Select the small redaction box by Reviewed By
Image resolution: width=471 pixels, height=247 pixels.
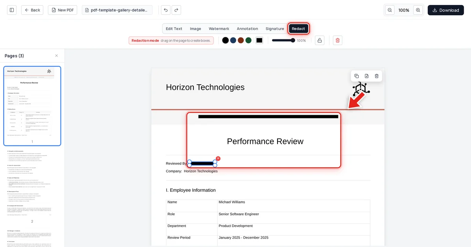tap(202, 163)
